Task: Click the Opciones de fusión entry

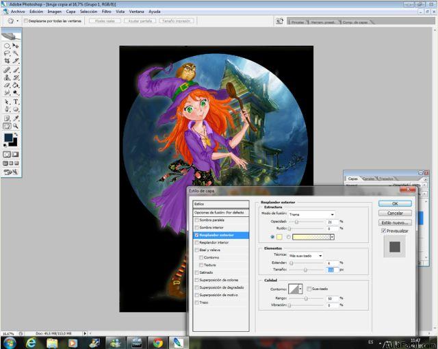Action: pos(220,212)
